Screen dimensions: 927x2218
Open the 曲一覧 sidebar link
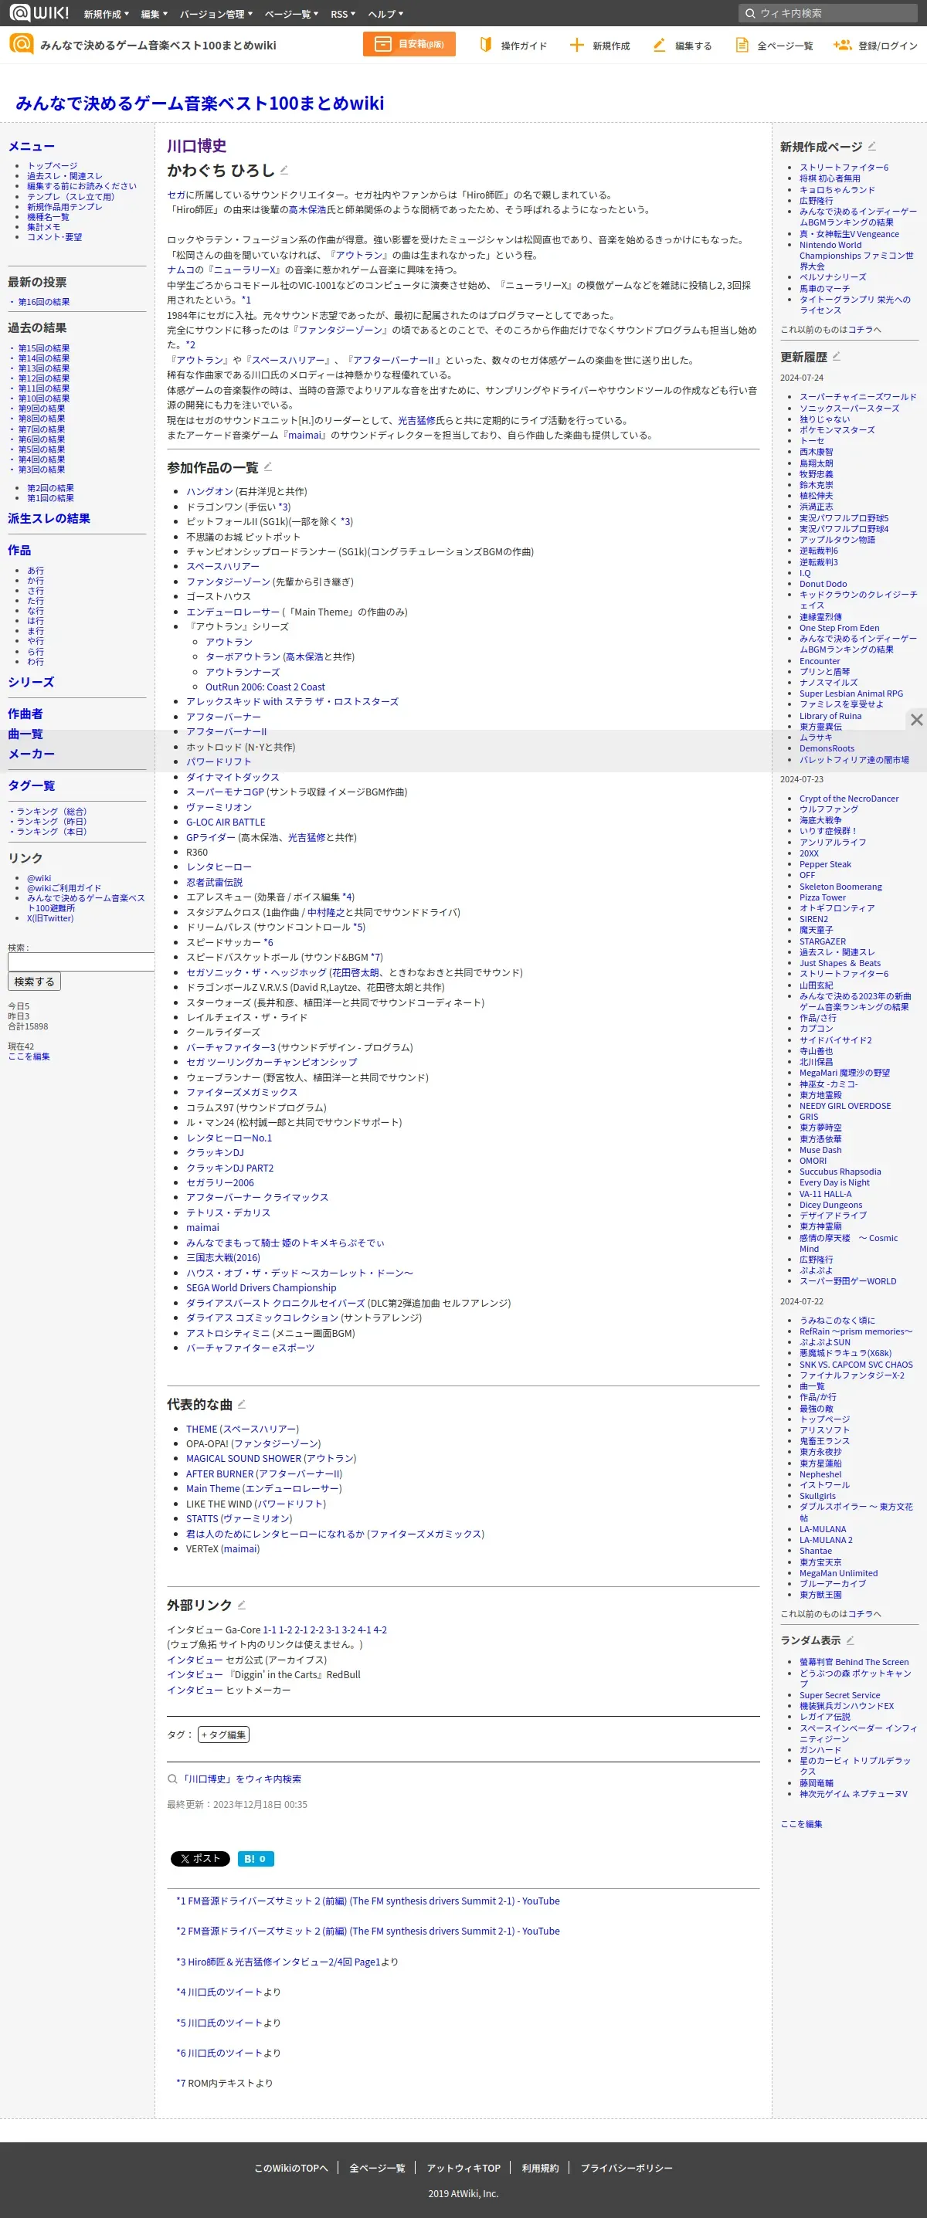click(25, 734)
